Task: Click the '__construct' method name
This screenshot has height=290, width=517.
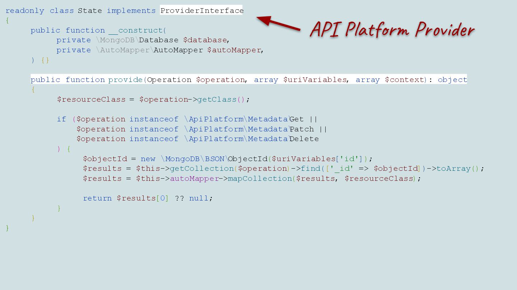Action: click(x=136, y=30)
